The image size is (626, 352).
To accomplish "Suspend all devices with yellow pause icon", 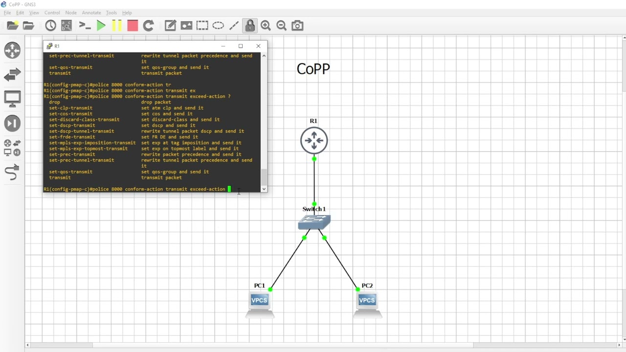I will 117,25.
